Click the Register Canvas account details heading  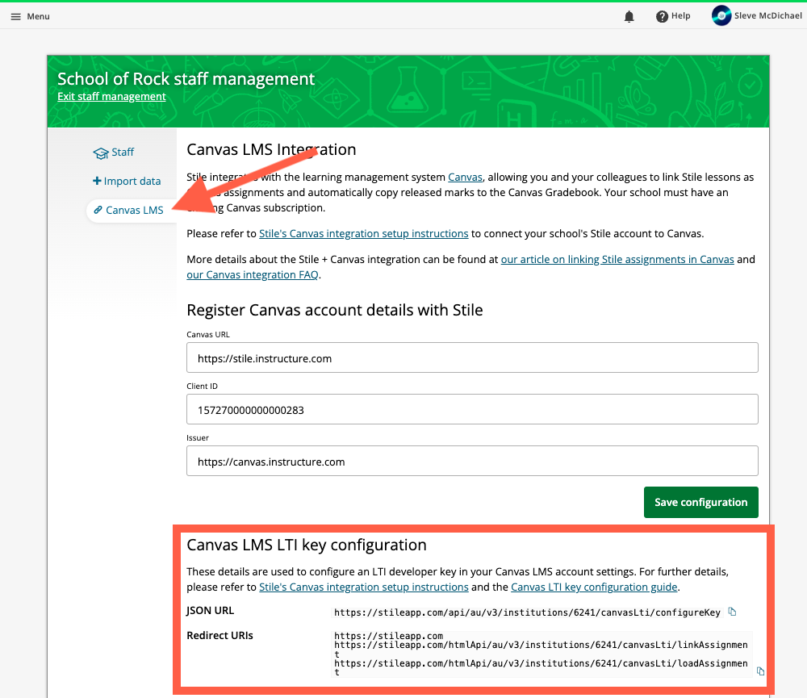point(335,310)
